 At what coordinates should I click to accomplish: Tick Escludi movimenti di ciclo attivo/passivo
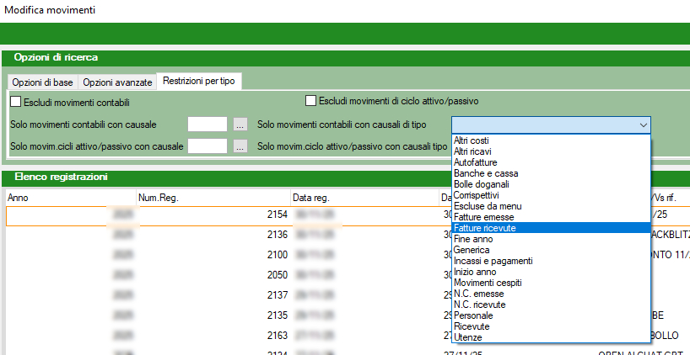(x=310, y=101)
